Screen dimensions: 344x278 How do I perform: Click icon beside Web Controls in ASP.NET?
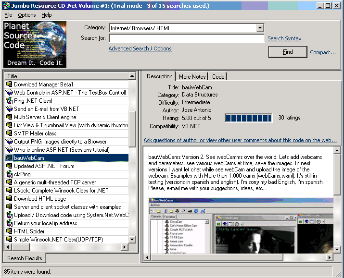click(9, 92)
